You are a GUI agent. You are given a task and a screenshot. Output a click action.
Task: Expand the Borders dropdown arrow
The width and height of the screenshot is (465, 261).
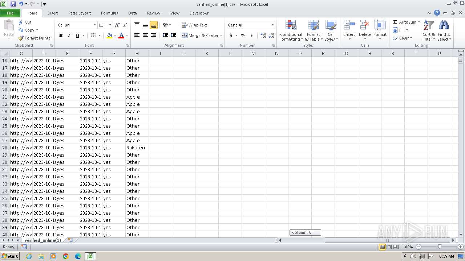[99, 36]
